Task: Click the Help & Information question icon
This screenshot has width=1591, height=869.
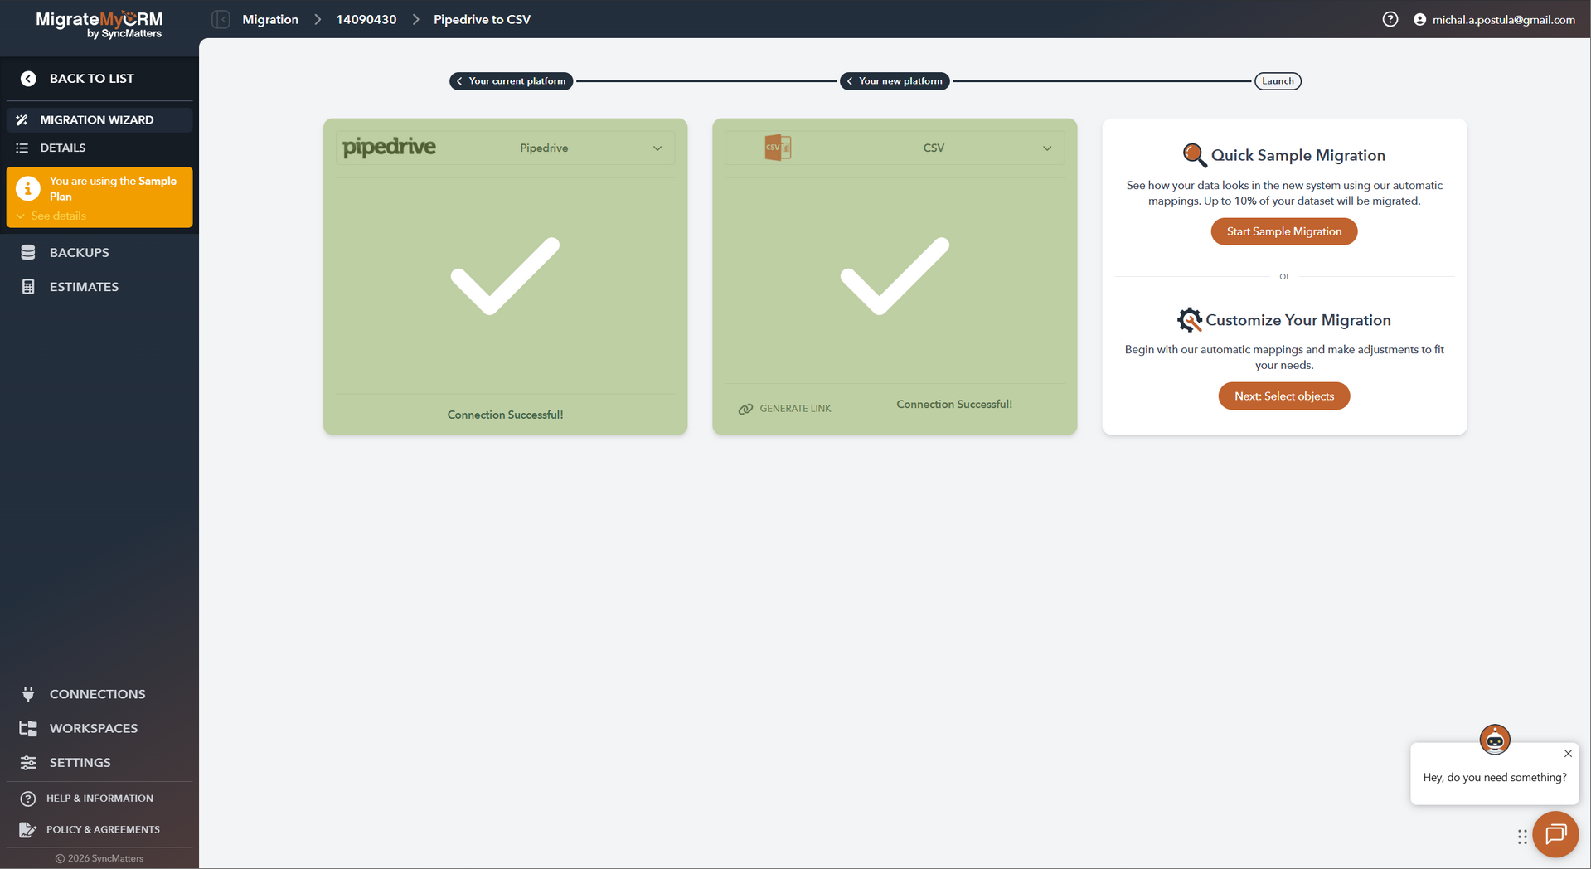Action: [x=28, y=799]
